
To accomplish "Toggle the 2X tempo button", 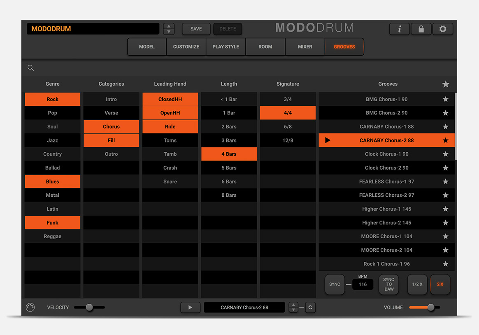I will 440,284.
